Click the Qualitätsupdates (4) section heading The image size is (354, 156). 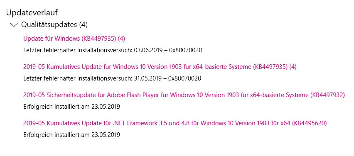54,24
